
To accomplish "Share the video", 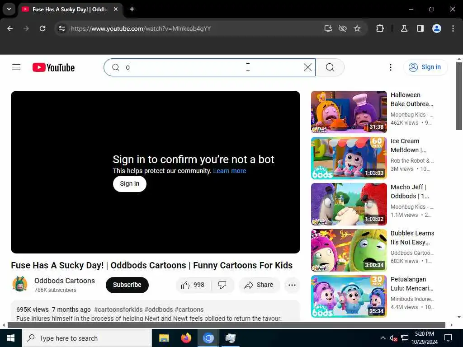I will click(x=259, y=285).
